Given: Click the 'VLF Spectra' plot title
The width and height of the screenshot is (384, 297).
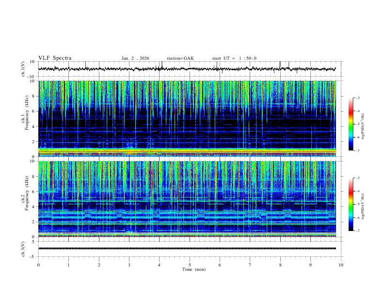Looking at the screenshot, I should (55, 58).
